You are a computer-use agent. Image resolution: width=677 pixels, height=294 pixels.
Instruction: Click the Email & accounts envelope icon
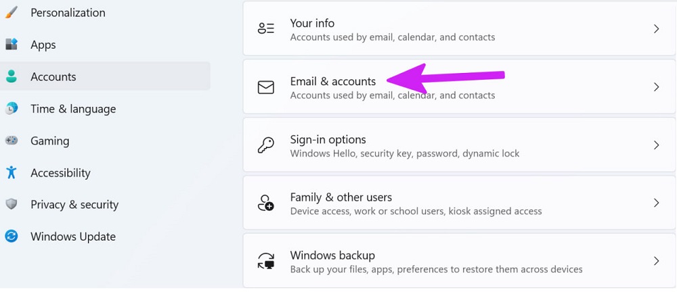(x=266, y=87)
